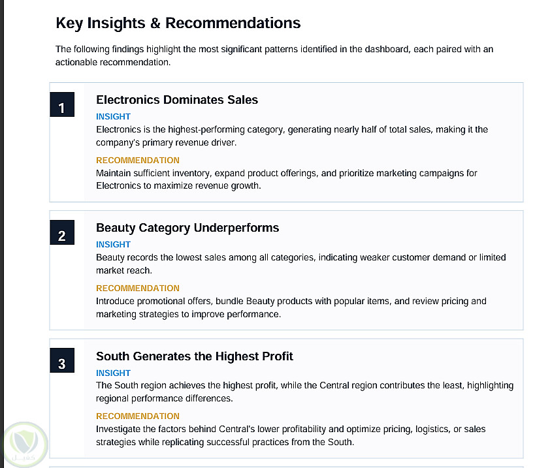The height and width of the screenshot is (468, 535).
Task: Click the number 1 badge
Action: [x=62, y=104]
